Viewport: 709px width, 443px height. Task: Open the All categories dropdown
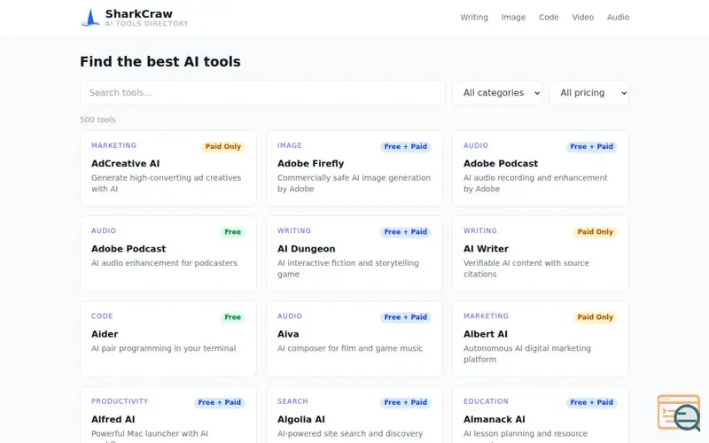pyautogui.click(x=497, y=93)
